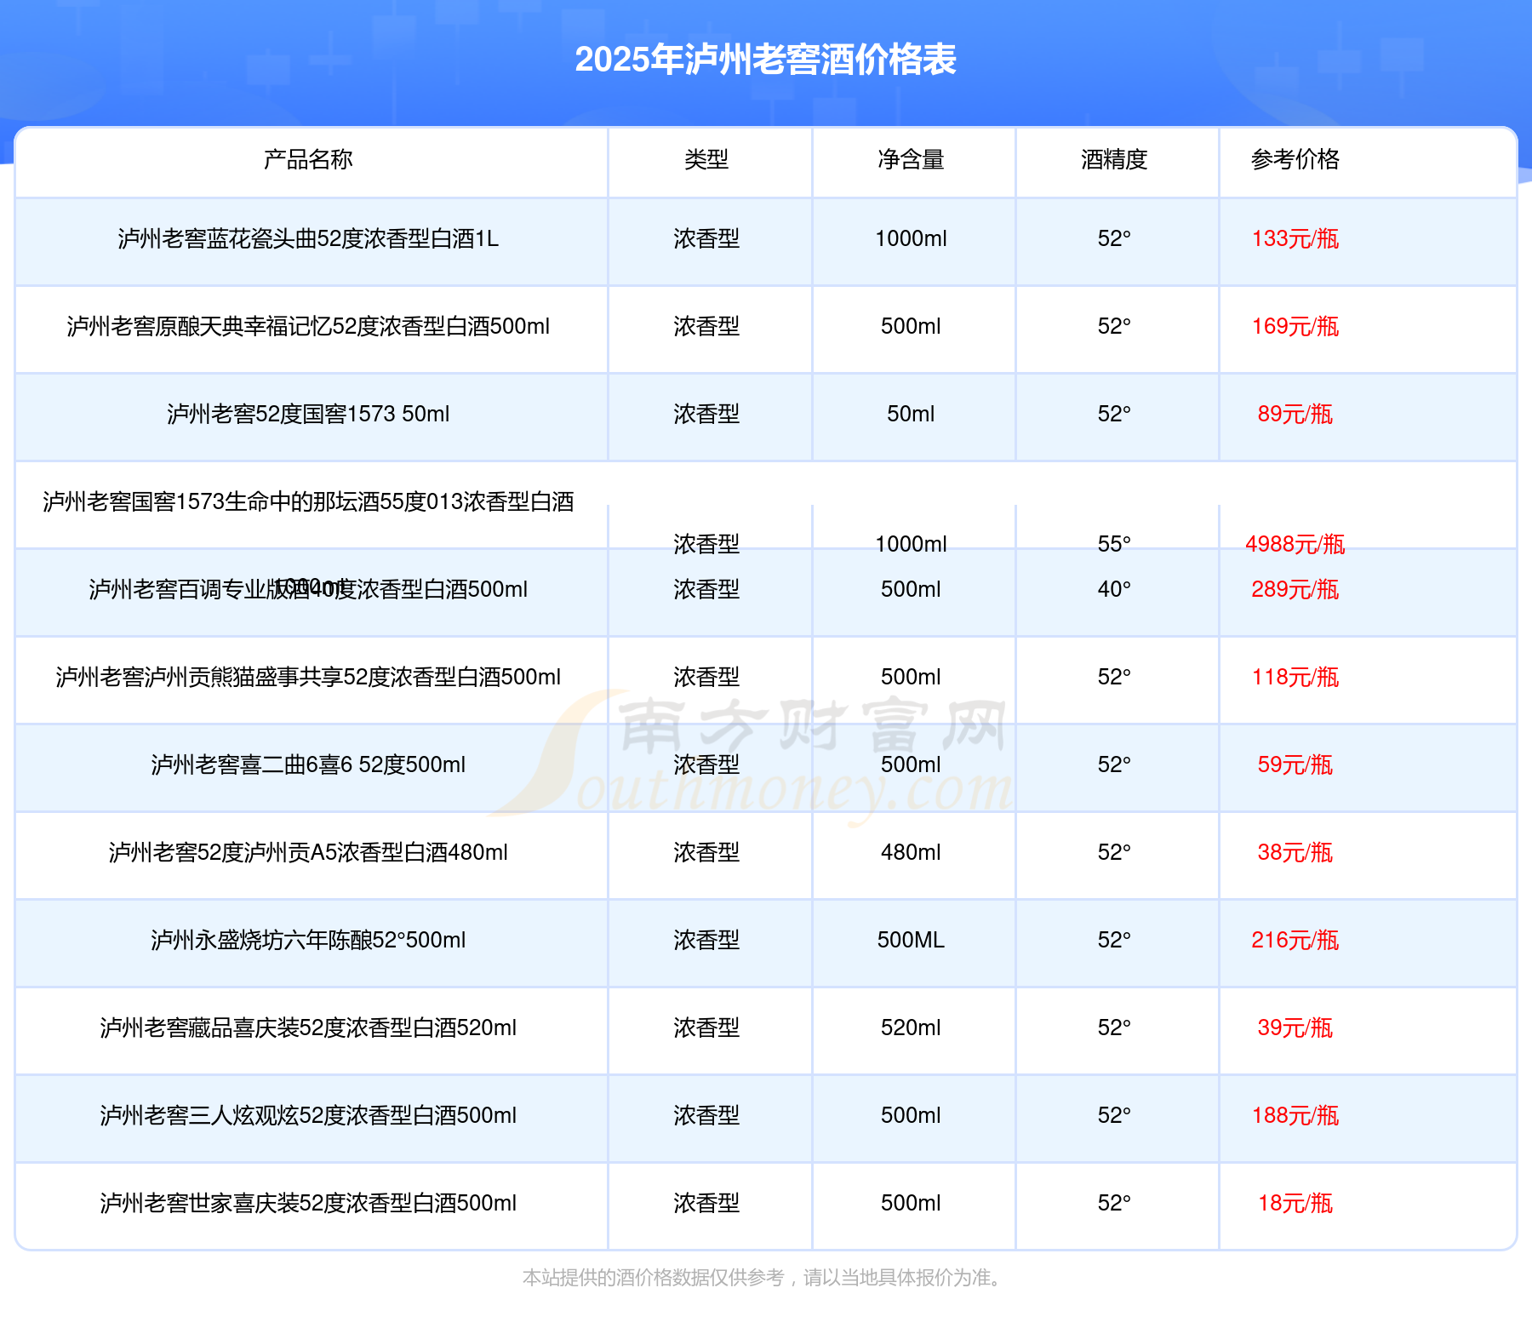Click product 泸州永盛烧坊六年陈酿52°500ml
Viewport: 1532px width, 1328px height.
308,940
